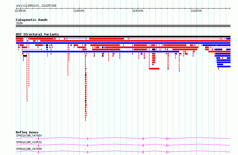
Task: Click the direction arrow on SPAG16|NR_047660 transcript
Action: click(x=168, y=138)
